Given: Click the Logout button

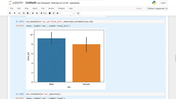Looking at the screenshot, I should pos(163,3).
